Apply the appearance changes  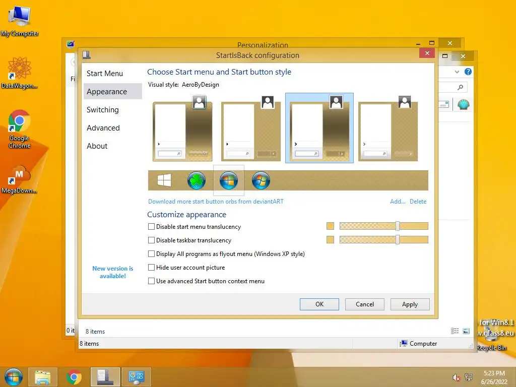[x=410, y=304]
